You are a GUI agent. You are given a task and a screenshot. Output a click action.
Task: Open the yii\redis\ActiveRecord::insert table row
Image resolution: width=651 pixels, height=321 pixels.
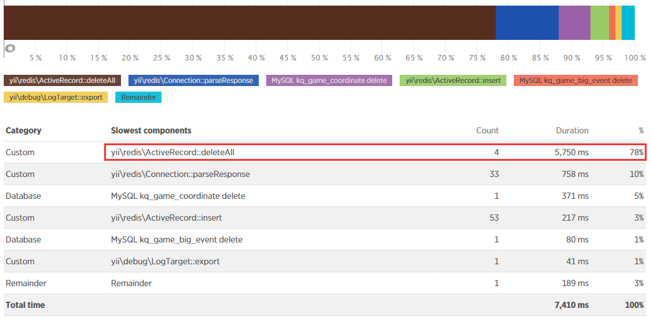pyautogui.click(x=325, y=218)
